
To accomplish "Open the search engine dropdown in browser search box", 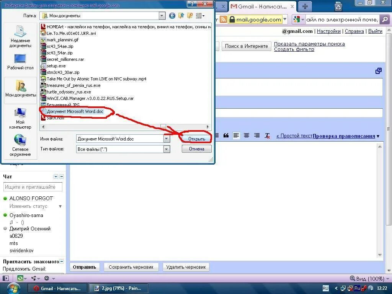I will tap(303, 20).
